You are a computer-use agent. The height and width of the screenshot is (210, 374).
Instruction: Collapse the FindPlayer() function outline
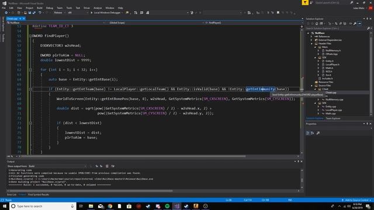(x=30, y=36)
